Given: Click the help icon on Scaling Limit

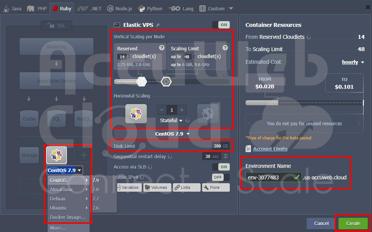Looking at the screenshot, I should 225,48.
